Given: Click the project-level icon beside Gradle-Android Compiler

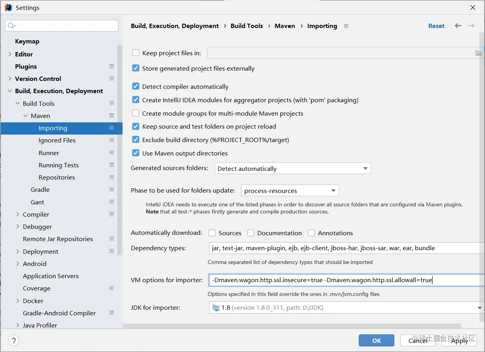Looking at the screenshot, I should (x=111, y=313).
